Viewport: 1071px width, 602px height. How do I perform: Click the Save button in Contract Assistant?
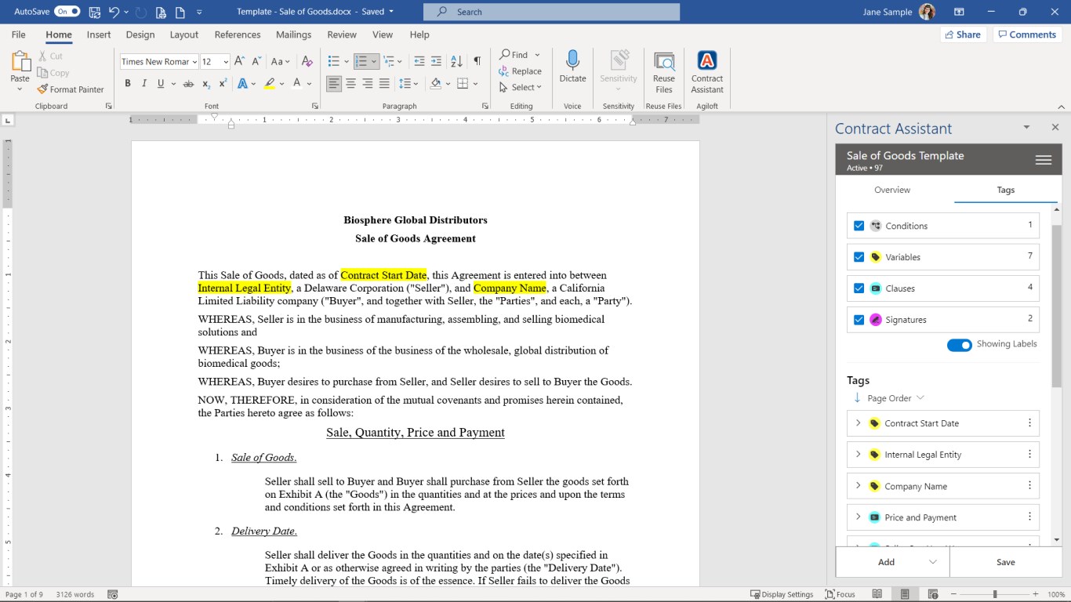[x=1005, y=562]
